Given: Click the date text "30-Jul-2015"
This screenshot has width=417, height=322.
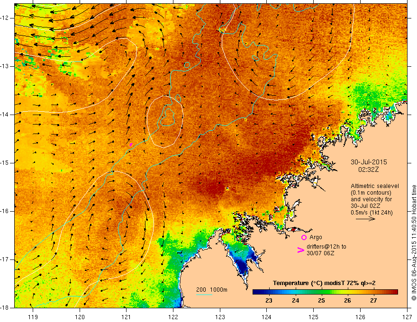Looking at the screenshot, I should (369, 162).
